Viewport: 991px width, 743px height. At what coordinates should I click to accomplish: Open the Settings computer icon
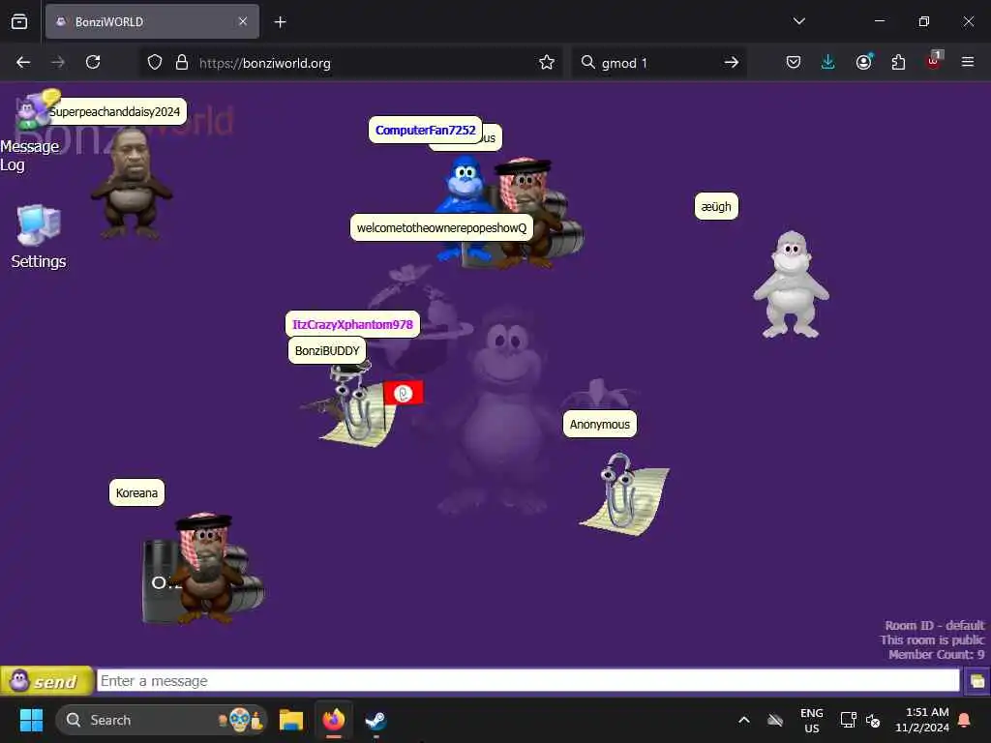click(38, 237)
